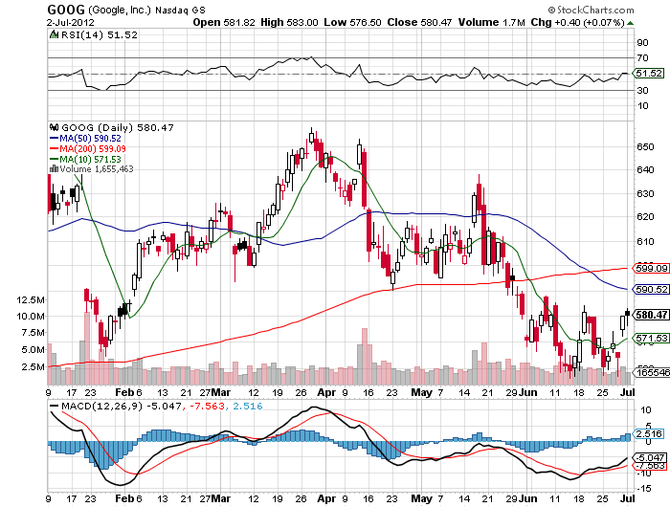Click the 620 price axis label
670x507 pixels.
(x=645, y=217)
